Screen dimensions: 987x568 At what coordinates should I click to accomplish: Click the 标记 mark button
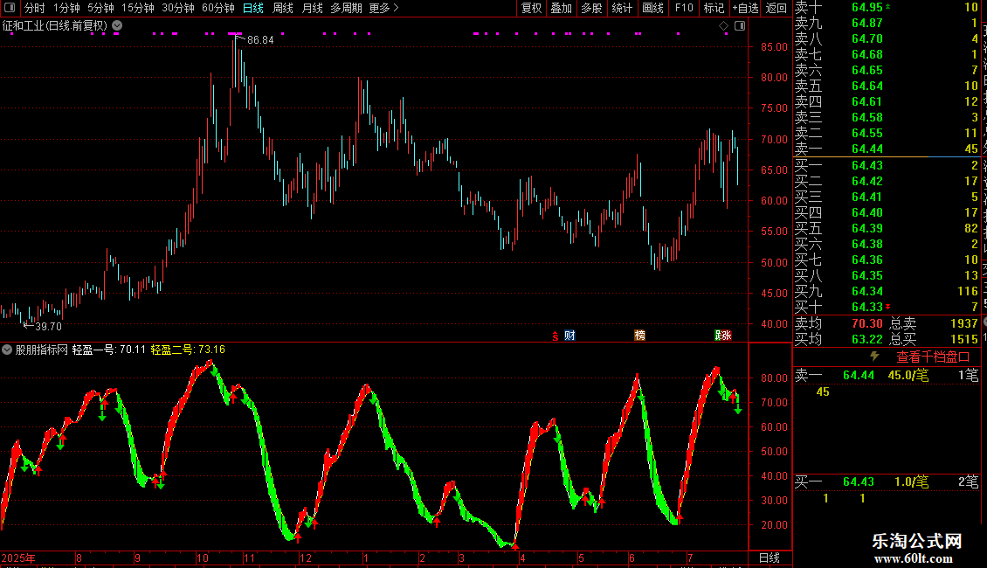(x=714, y=8)
